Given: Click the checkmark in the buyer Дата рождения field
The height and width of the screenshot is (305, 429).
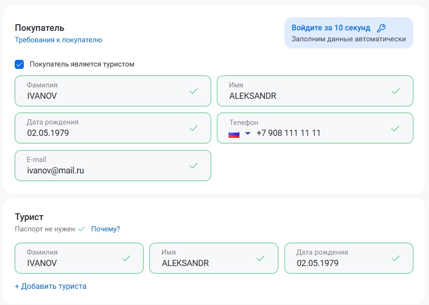Looking at the screenshot, I should (194, 128).
